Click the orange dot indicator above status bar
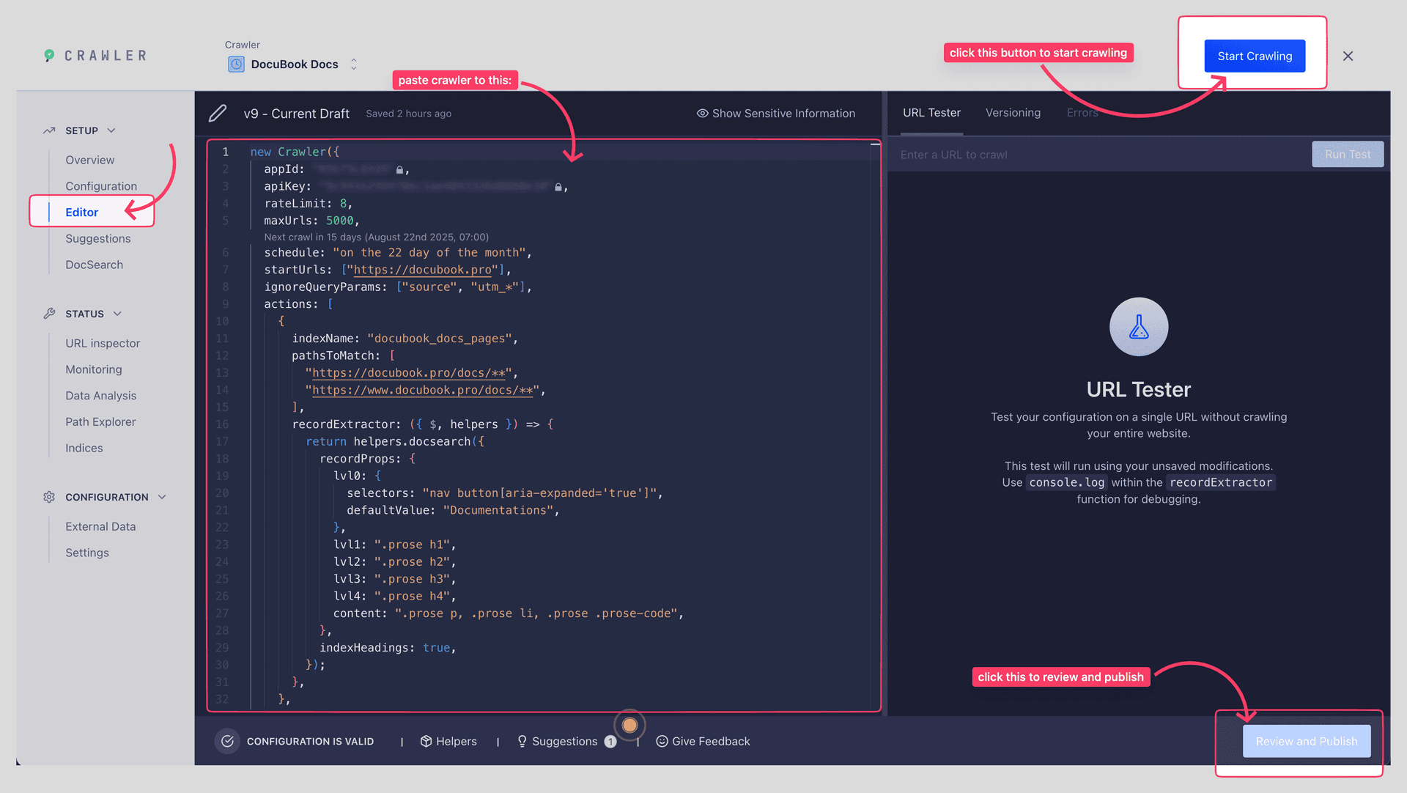 tap(629, 725)
